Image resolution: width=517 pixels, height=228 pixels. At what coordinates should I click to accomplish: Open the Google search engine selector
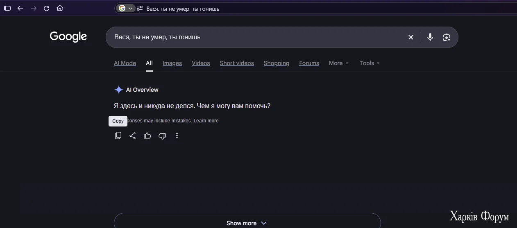click(126, 8)
